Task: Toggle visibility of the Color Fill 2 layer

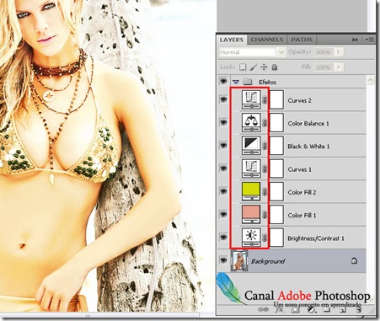Action: [x=223, y=191]
